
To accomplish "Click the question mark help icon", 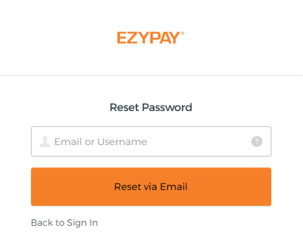I will click(256, 141).
